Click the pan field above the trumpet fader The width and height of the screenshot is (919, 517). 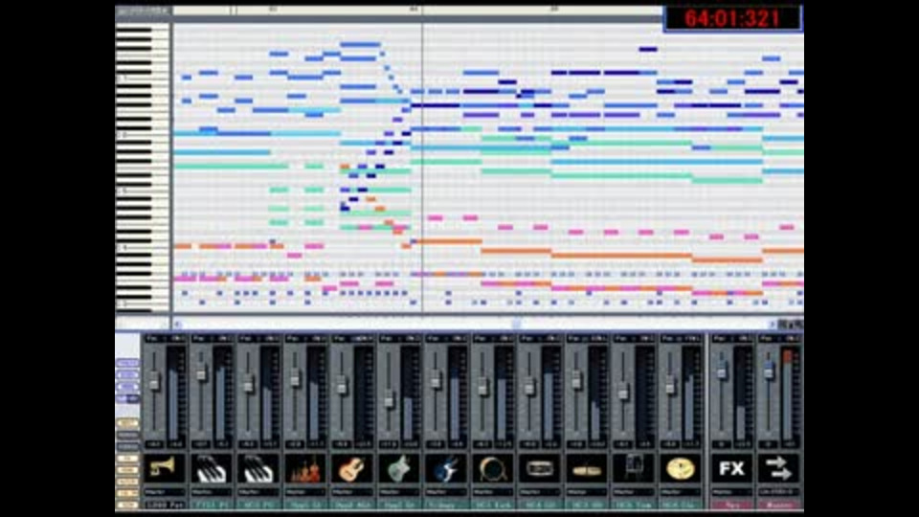[x=165, y=339]
